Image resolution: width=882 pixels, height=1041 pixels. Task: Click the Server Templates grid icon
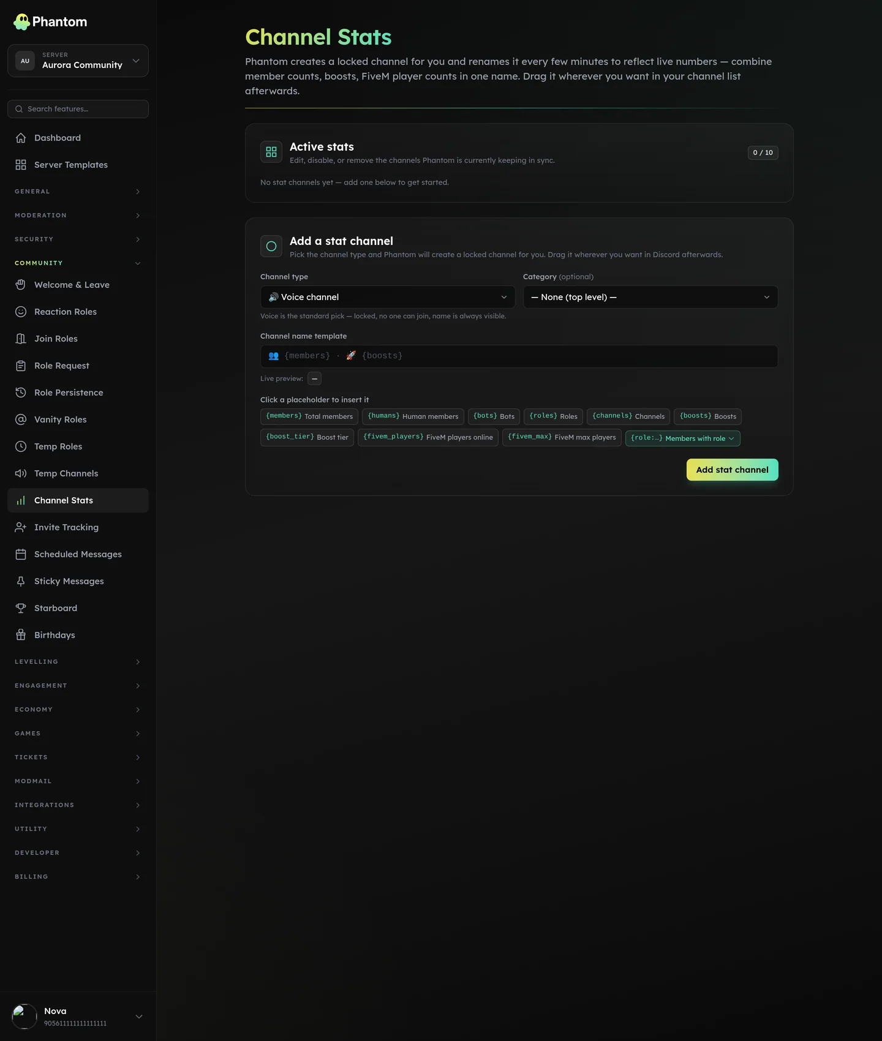[x=21, y=165]
